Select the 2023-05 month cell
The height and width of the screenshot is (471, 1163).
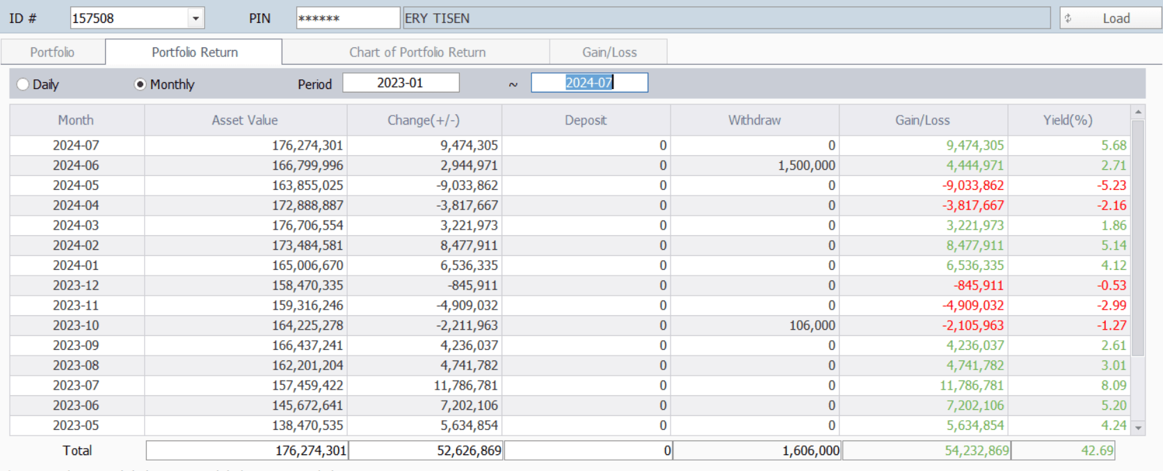point(76,426)
